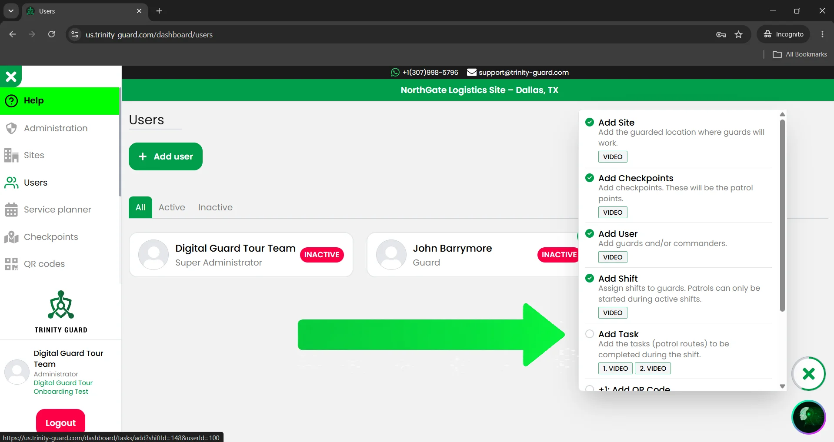Click the Add Site checklist item
834x442 pixels.
point(616,123)
